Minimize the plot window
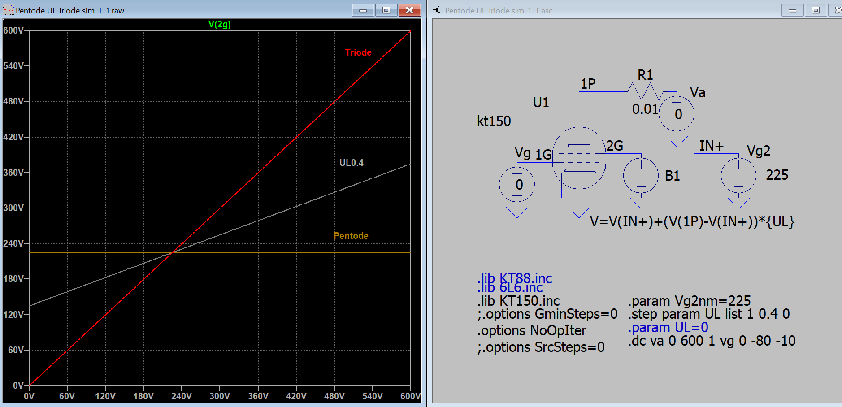This screenshot has height=407, width=842. (x=363, y=10)
